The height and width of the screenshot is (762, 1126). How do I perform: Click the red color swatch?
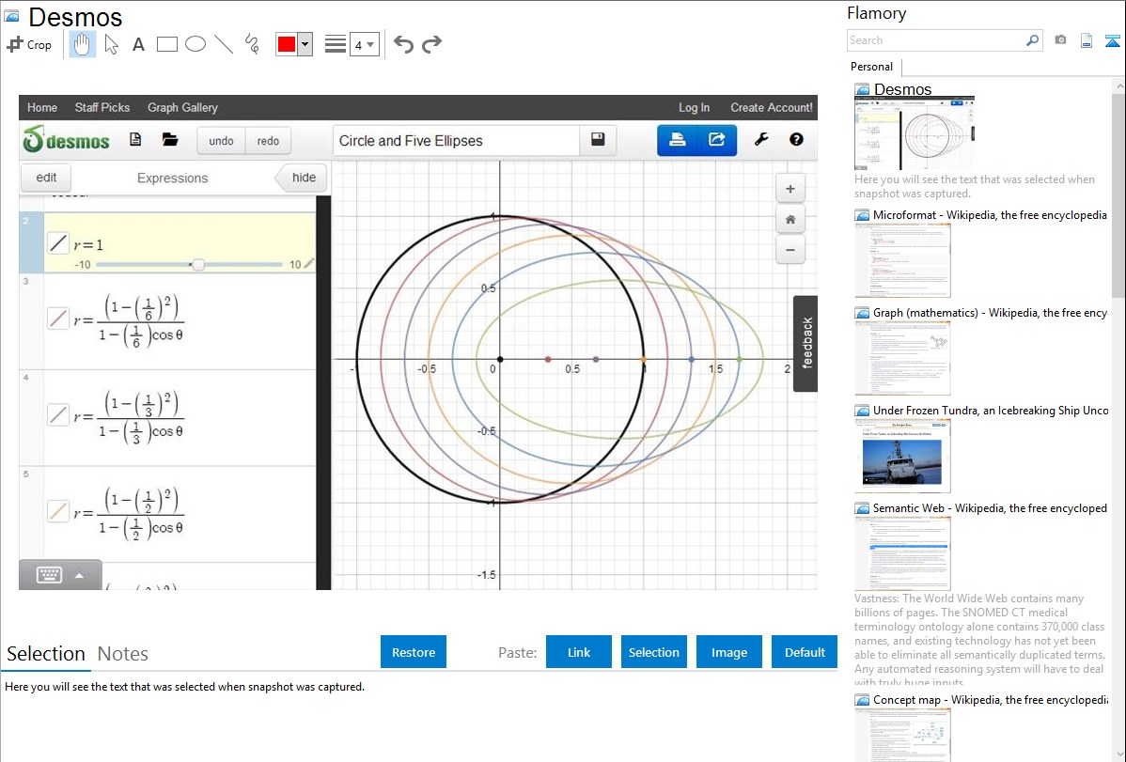point(287,44)
